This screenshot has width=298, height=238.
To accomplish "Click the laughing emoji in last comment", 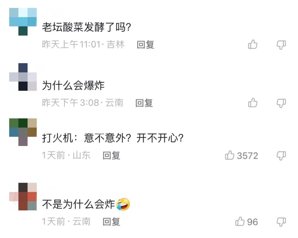I will pyautogui.click(x=123, y=204).
